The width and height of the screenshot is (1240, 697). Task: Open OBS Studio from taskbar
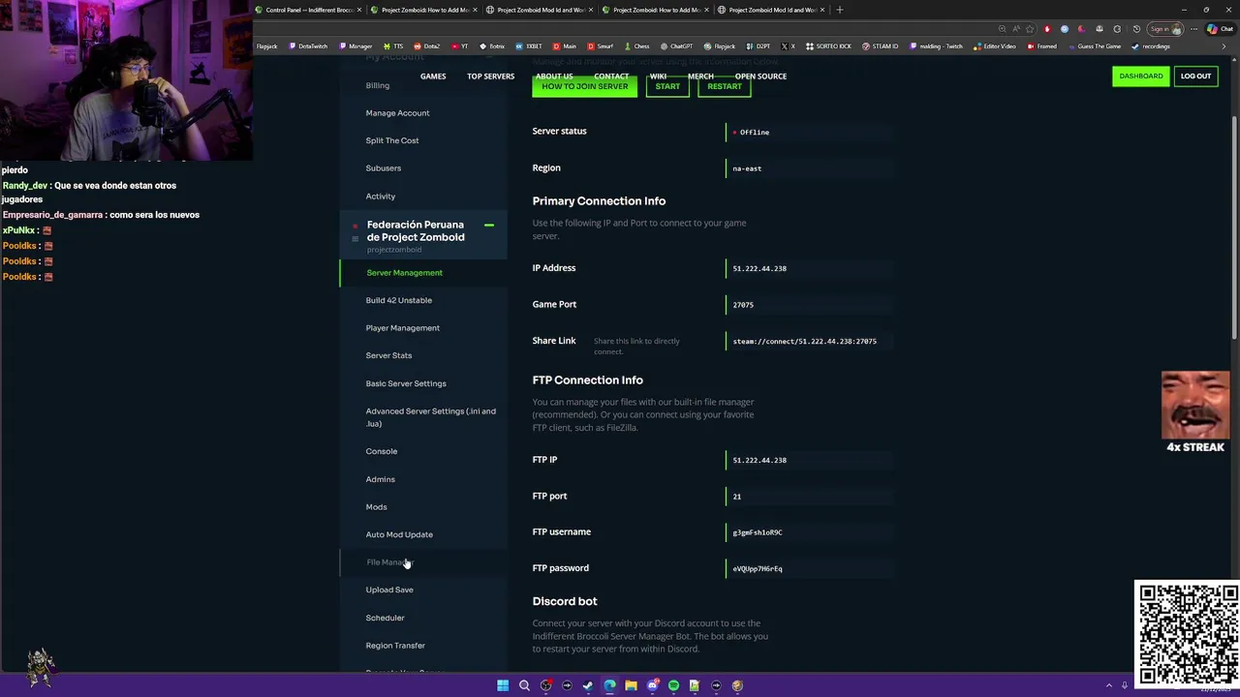click(x=545, y=685)
